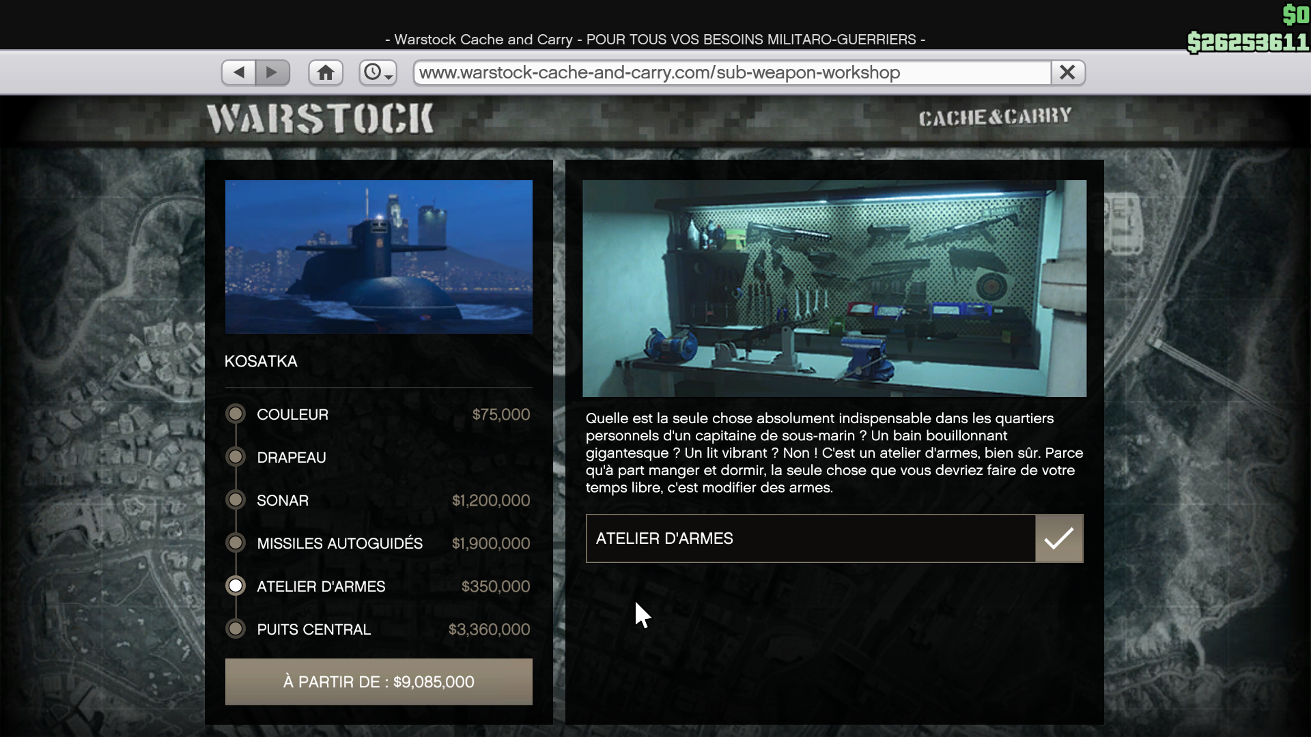Click the weapon workshop preview image
The width and height of the screenshot is (1311, 737).
click(x=834, y=288)
